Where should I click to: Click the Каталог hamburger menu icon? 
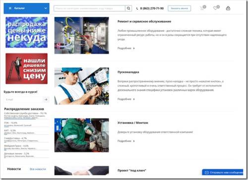10,8
